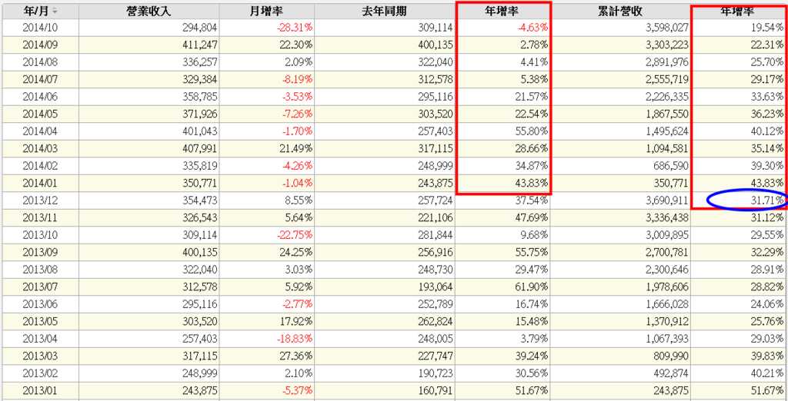Select revenue value 335,819
788x401 pixels.
click(x=201, y=166)
